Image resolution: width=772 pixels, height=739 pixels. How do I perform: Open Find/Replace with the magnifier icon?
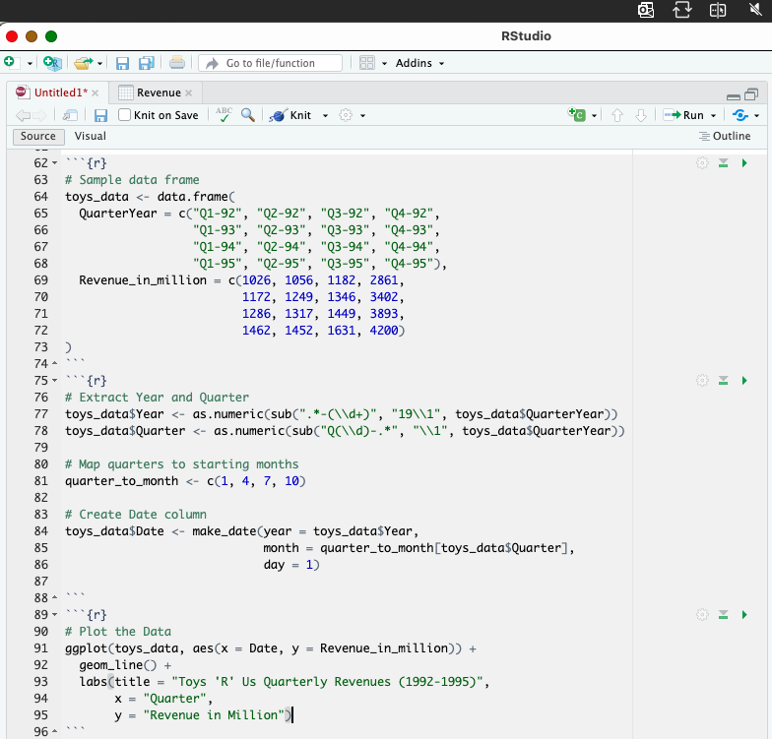tap(248, 115)
